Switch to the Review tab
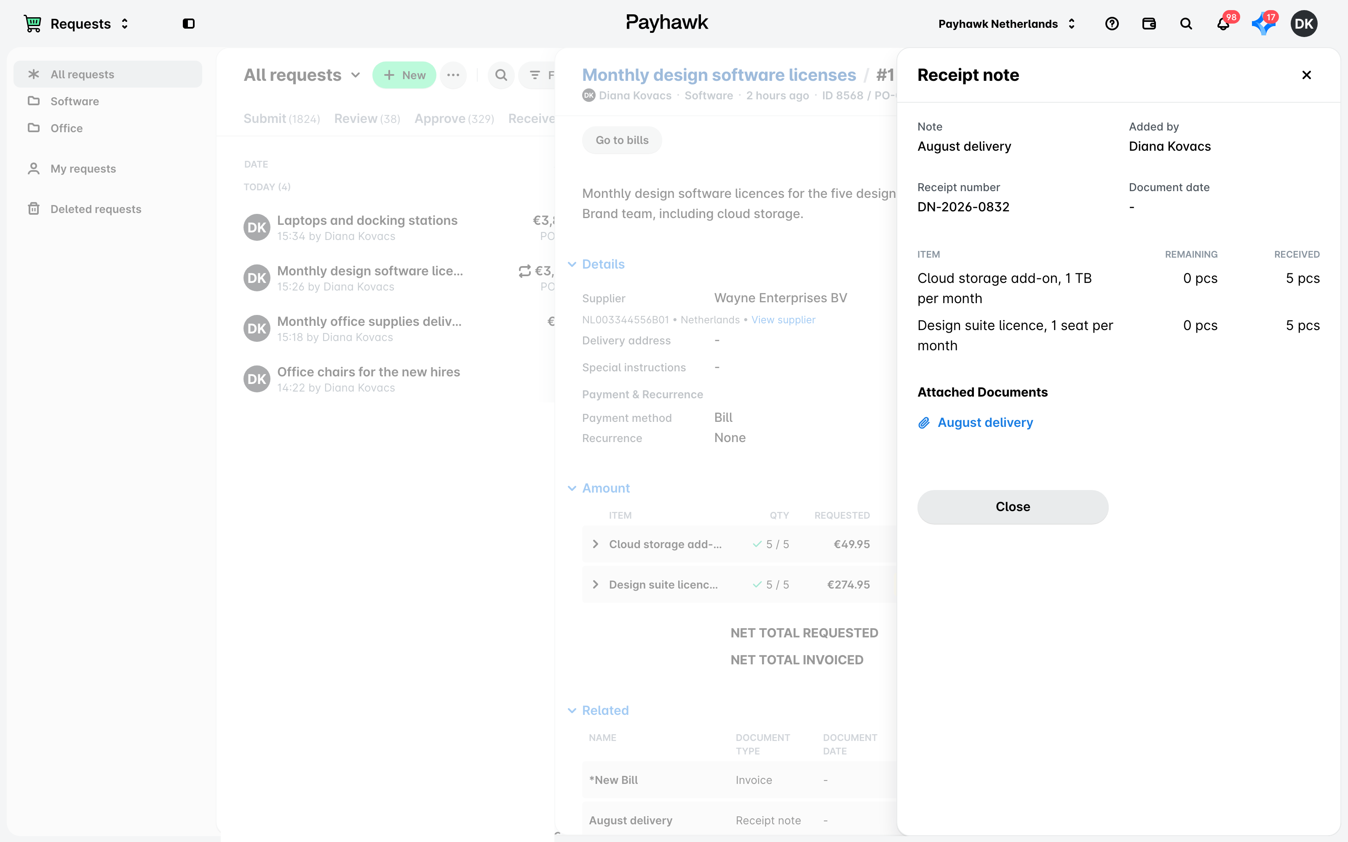The height and width of the screenshot is (842, 1348). click(367, 119)
